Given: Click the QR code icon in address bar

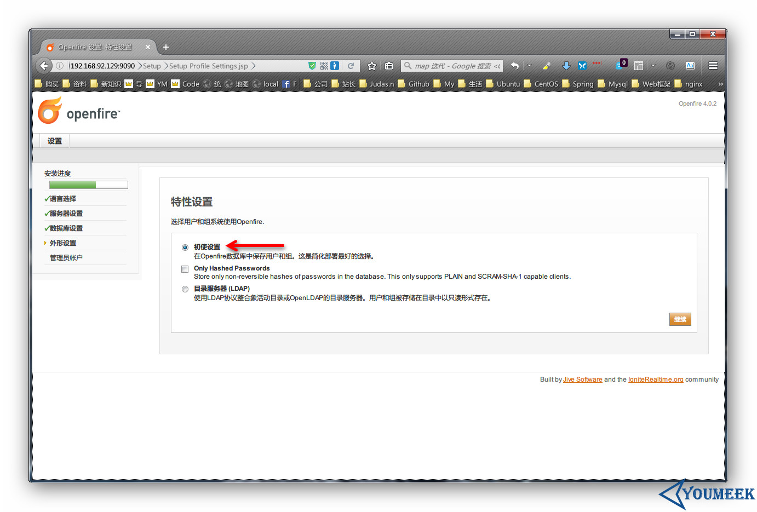Looking at the screenshot, I should pos(324,66).
